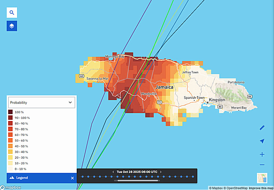Open the overview mini-map thumbnail
Viewport: 274px width, 190px height.
(262, 178)
